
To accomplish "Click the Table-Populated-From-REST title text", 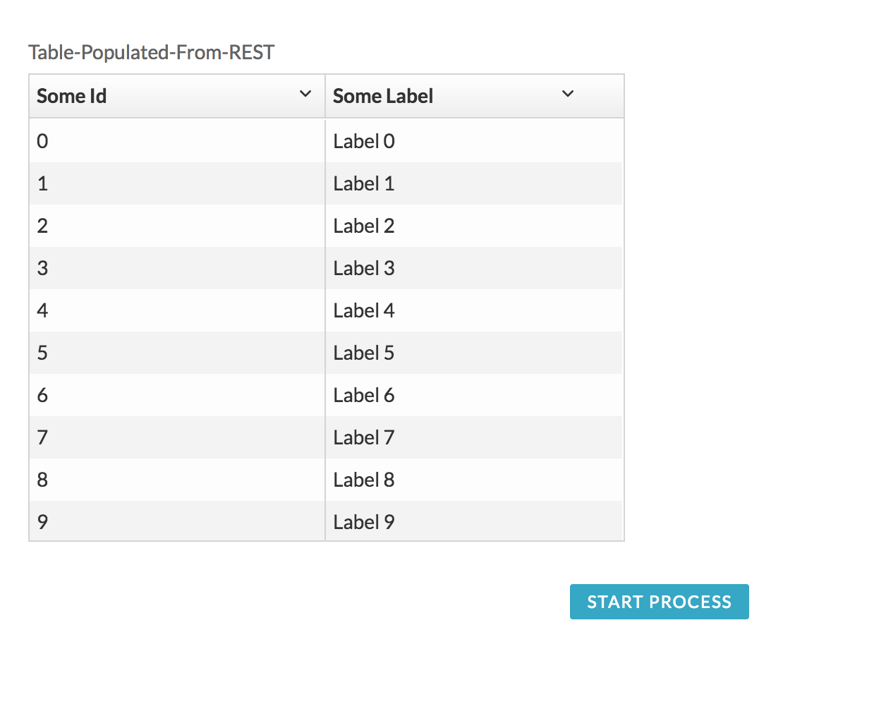I will 151,53.
